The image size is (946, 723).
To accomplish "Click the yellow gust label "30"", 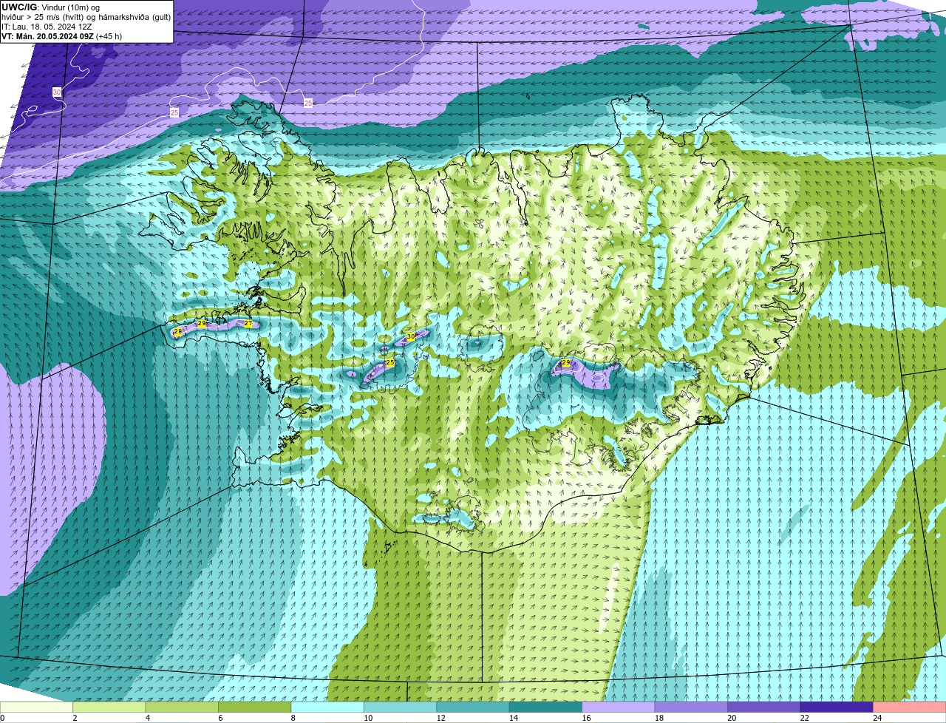I will click(x=411, y=336).
